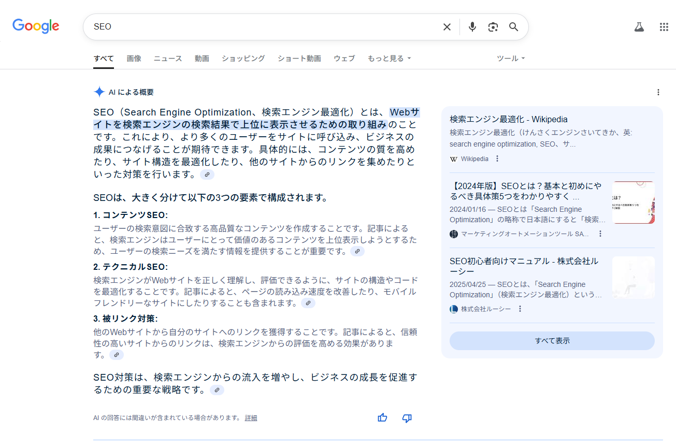Image resolution: width=676 pixels, height=448 pixels.
Task: Switch to the 画像 tab
Action: (134, 59)
